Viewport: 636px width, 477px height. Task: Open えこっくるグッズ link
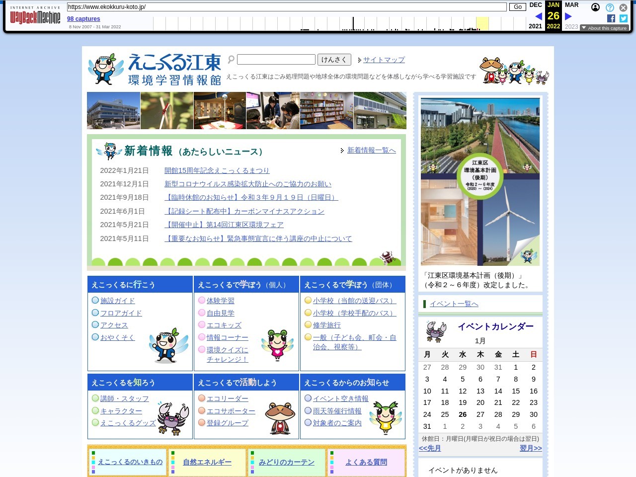(128, 423)
